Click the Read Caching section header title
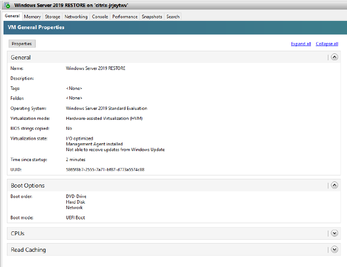The height and width of the screenshot is (267, 347). (x=28, y=250)
